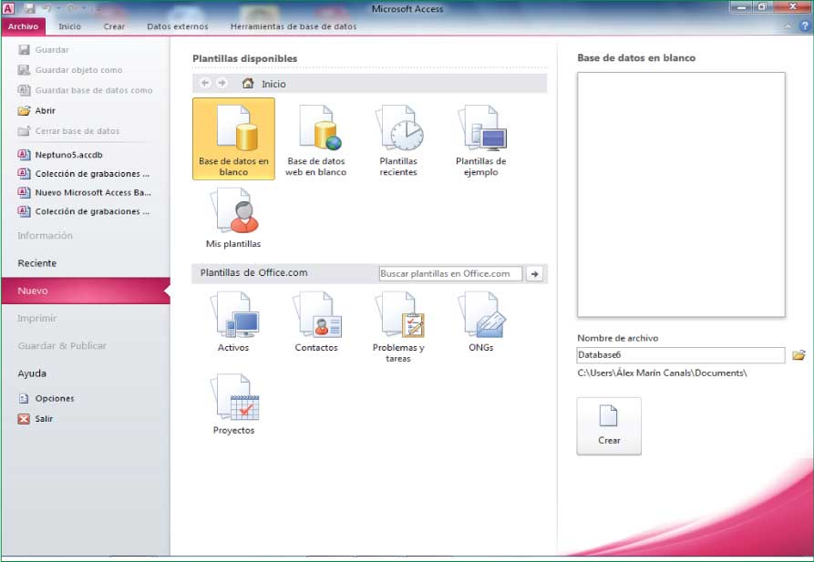The image size is (814, 562).
Task: Click the Buscar plantillas en Office.com search box
Action: 450,273
